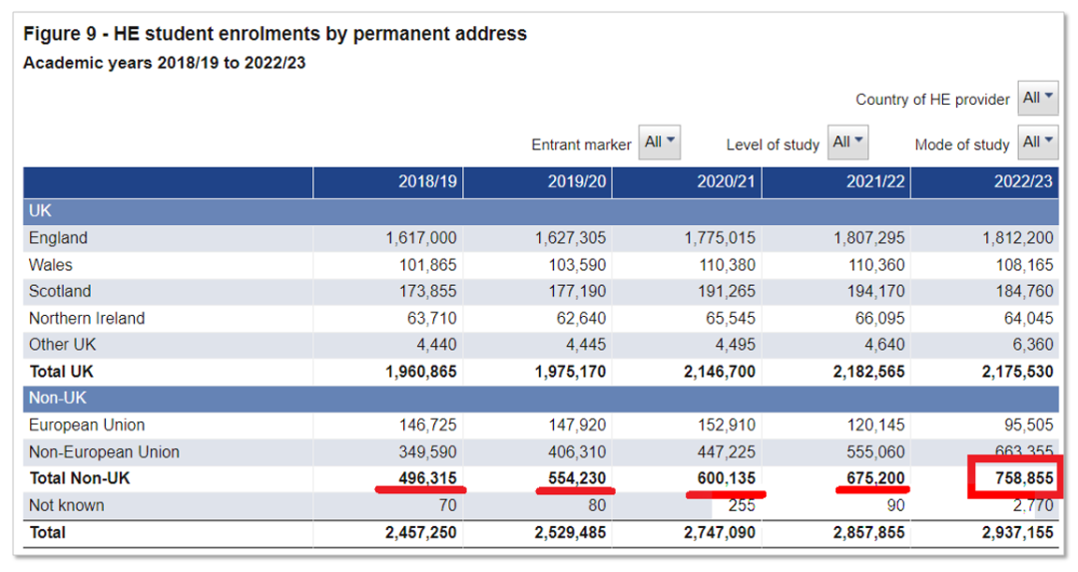Click the Total Non-UK row label
This screenshot has height=572, width=1078.
tap(80, 478)
